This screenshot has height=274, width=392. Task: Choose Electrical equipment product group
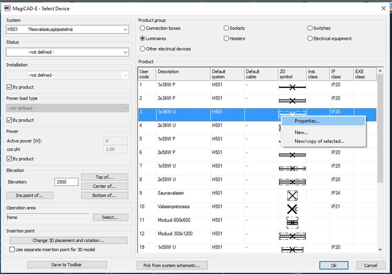(x=330, y=38)
